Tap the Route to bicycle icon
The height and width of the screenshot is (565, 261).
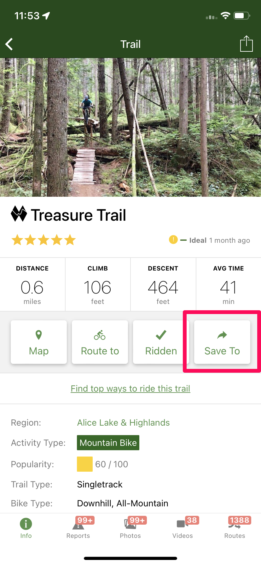tap(100, 335)
